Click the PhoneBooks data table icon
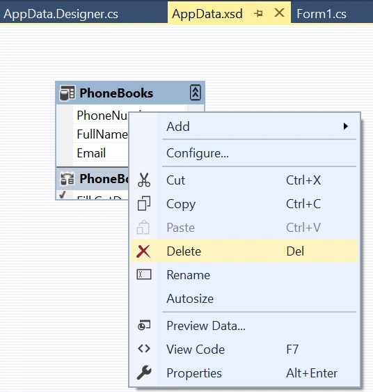Viewport: 373px width, 392px height. 68,93
